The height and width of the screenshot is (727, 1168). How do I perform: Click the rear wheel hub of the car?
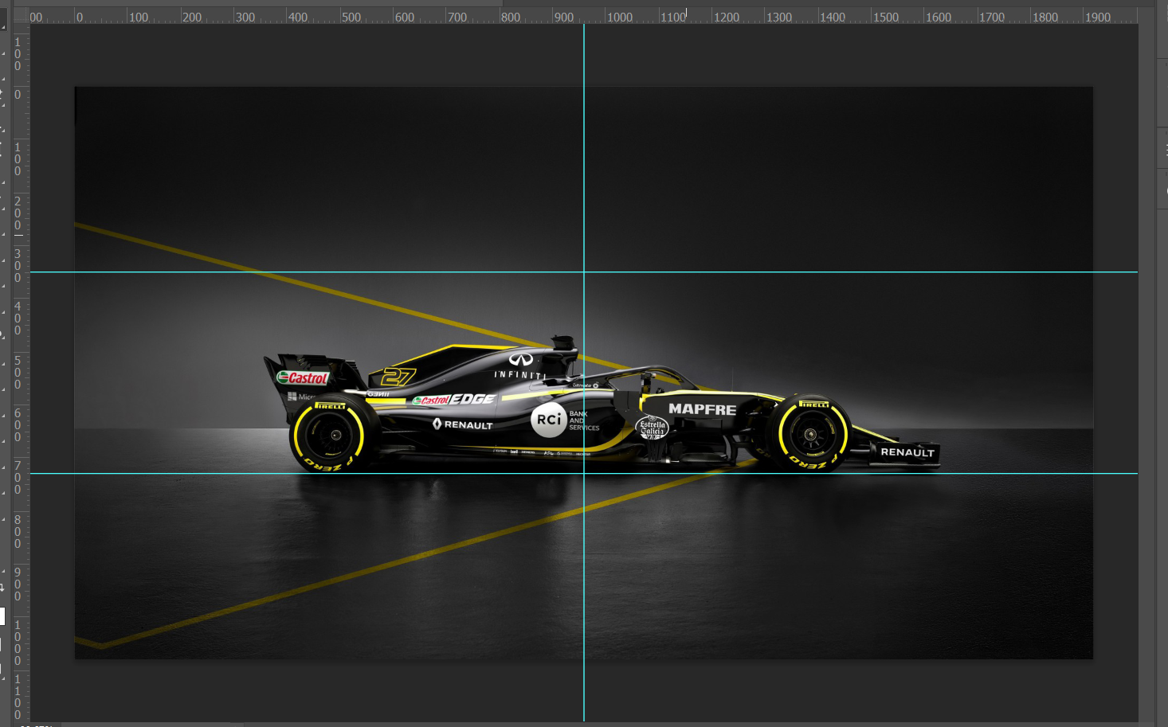(x=335, y=435)
